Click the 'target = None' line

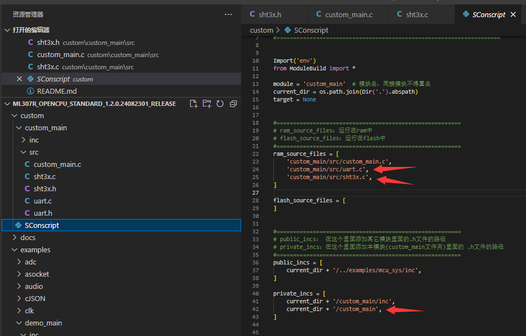[294, 99]
